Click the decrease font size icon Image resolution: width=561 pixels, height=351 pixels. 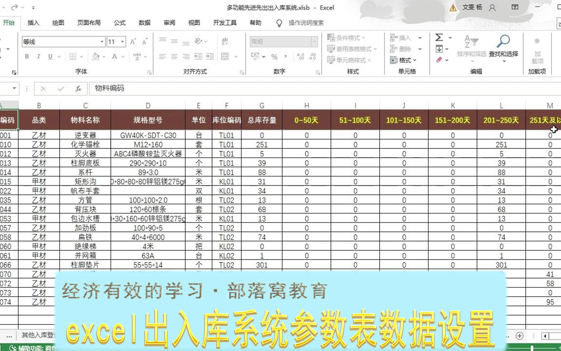(145, 42)
